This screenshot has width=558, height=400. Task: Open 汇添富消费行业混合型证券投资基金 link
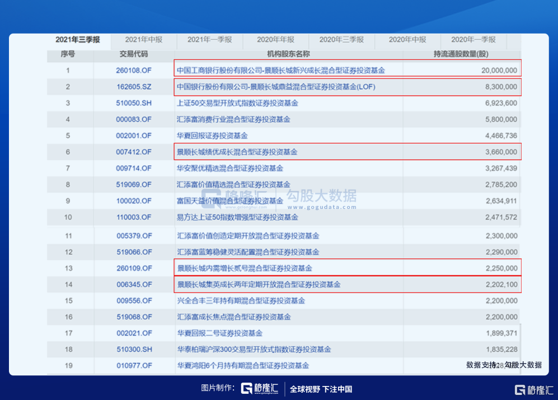tap(233, 120)
